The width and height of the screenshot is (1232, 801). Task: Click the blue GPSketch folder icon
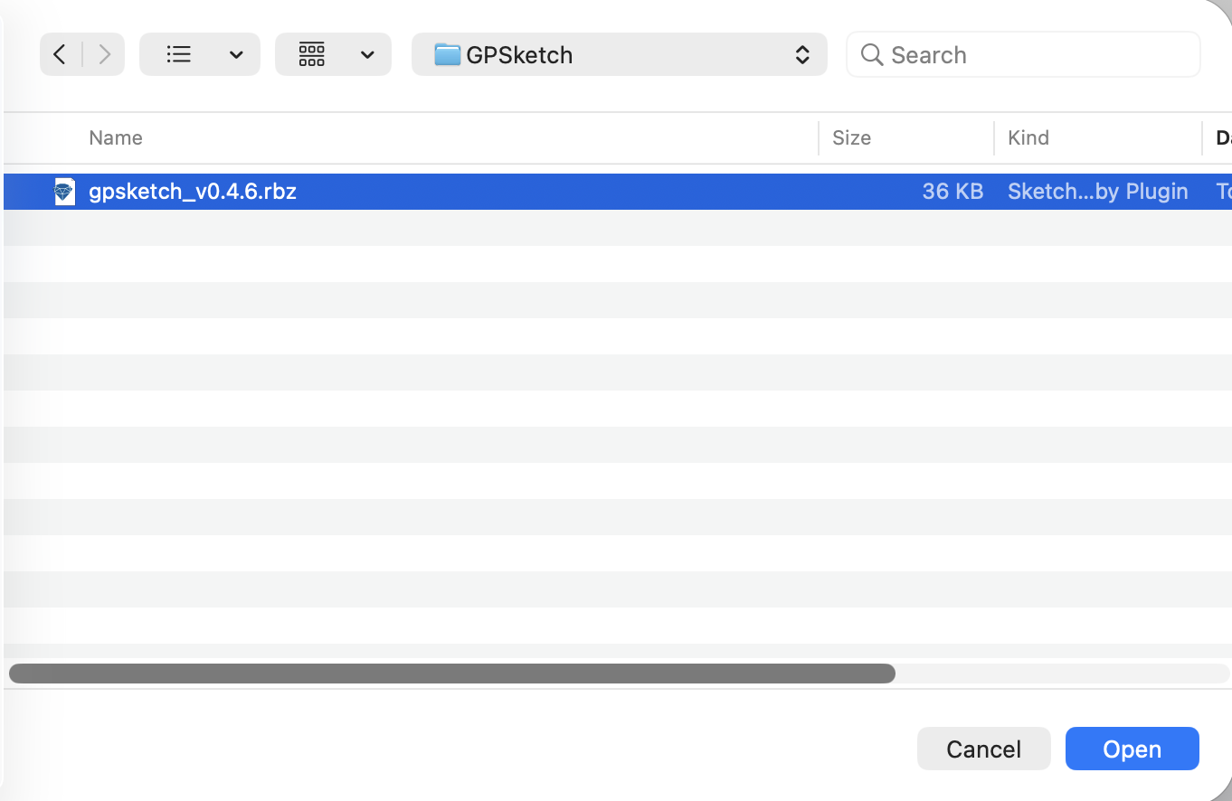coord(447,54)
